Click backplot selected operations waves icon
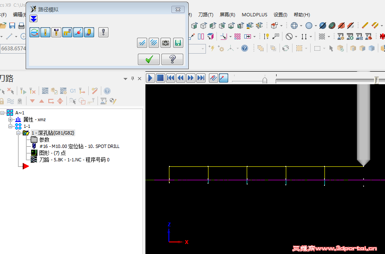This screenshot has height=254, width=385. point(45,91)
